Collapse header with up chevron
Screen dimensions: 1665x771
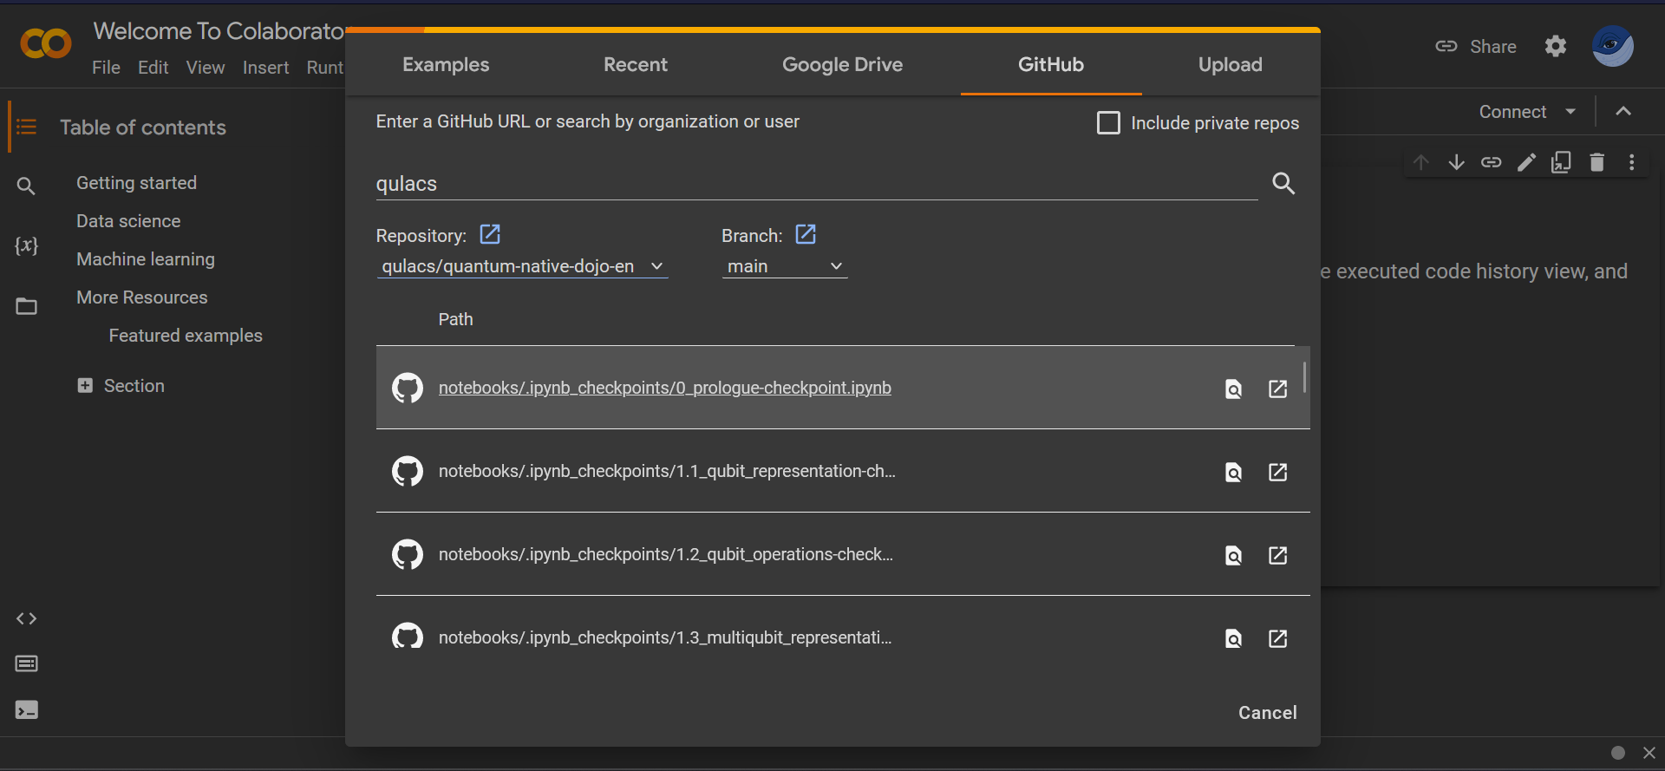pos(1623,111)
